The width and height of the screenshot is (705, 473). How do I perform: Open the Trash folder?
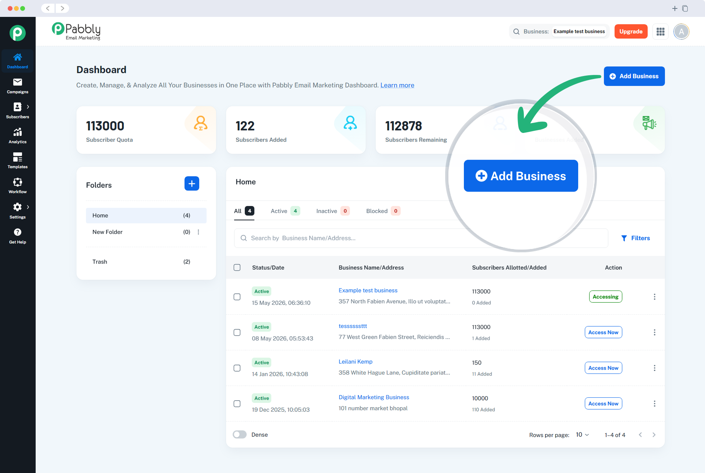point(146,262)
